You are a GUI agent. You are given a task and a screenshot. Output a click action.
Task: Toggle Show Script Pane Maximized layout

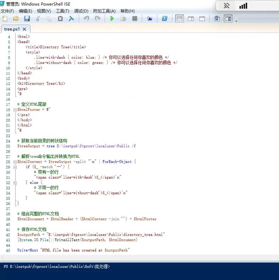click(202, 19)
